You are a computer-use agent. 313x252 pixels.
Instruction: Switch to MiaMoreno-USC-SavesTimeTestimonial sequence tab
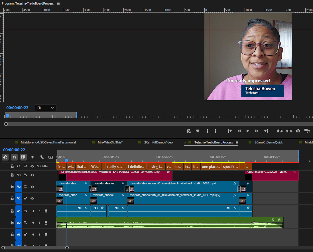[x=48, y=142]
